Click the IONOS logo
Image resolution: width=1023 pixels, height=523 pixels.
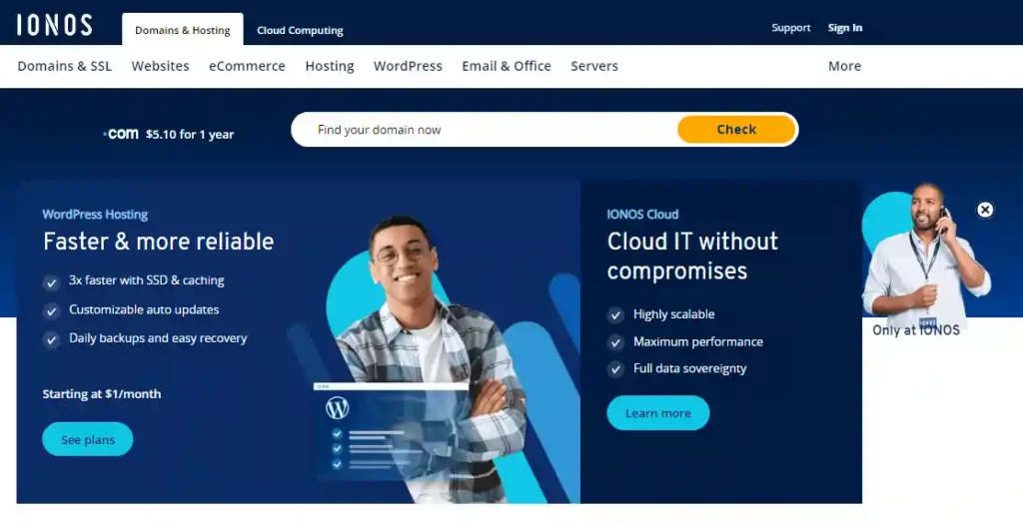54,25
